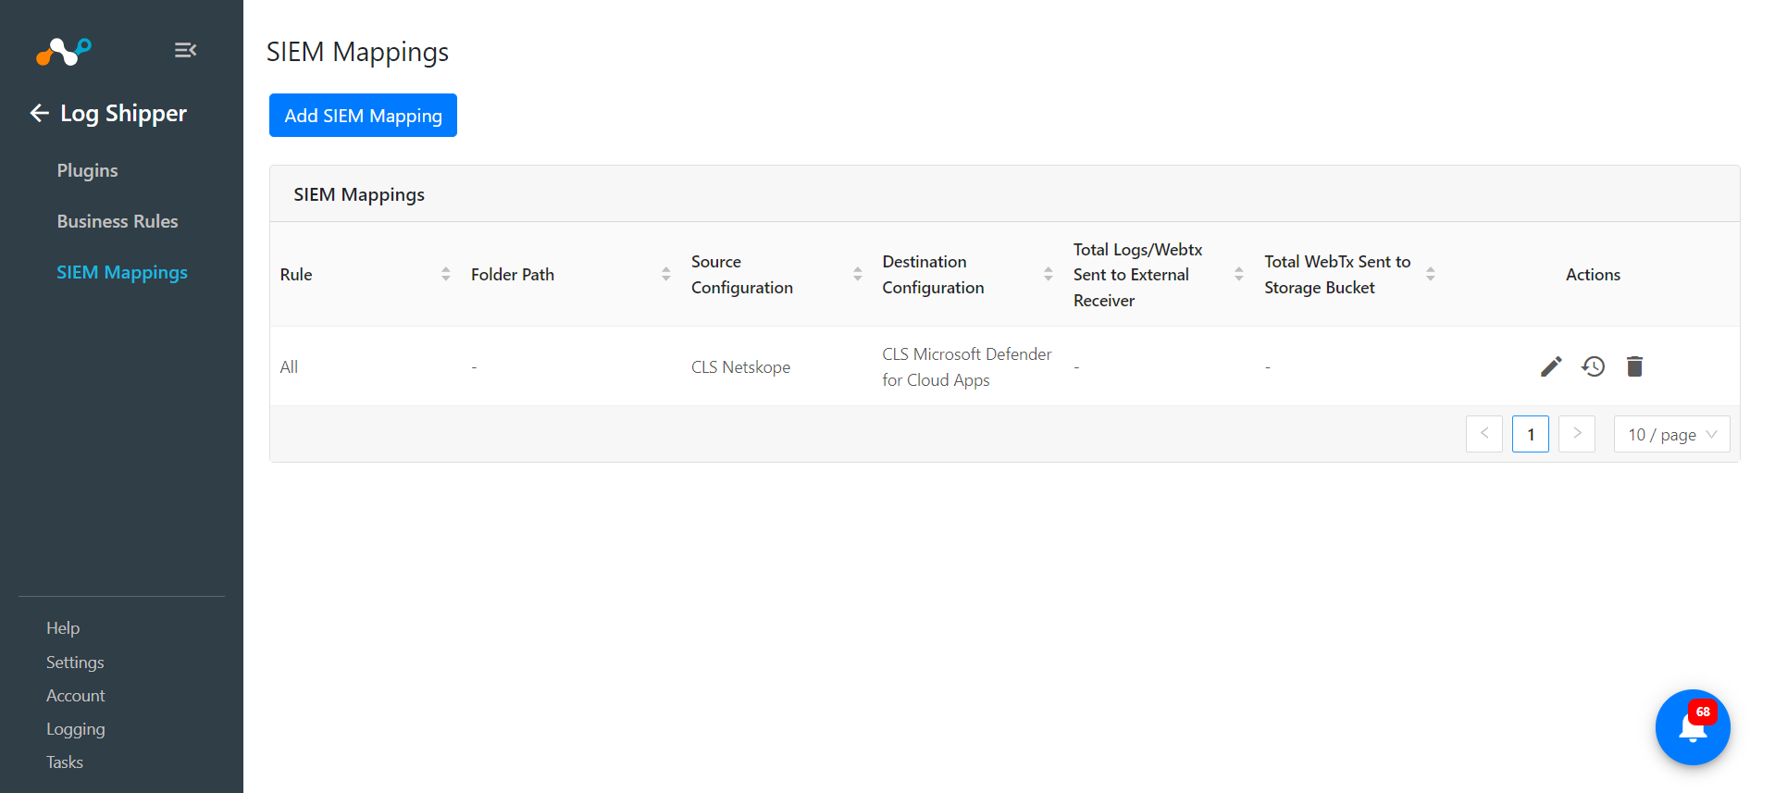
Task: Click the 'CLS Netskope' source cell
Action: (740, 366)
